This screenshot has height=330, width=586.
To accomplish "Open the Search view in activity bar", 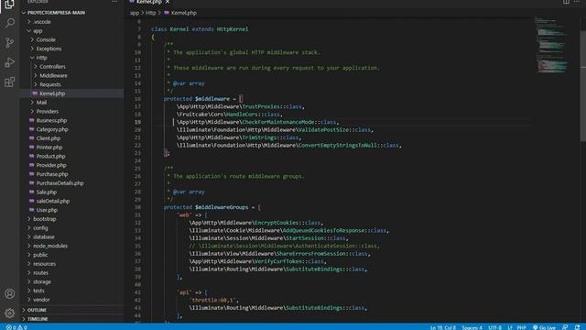I will click(10, 23).
